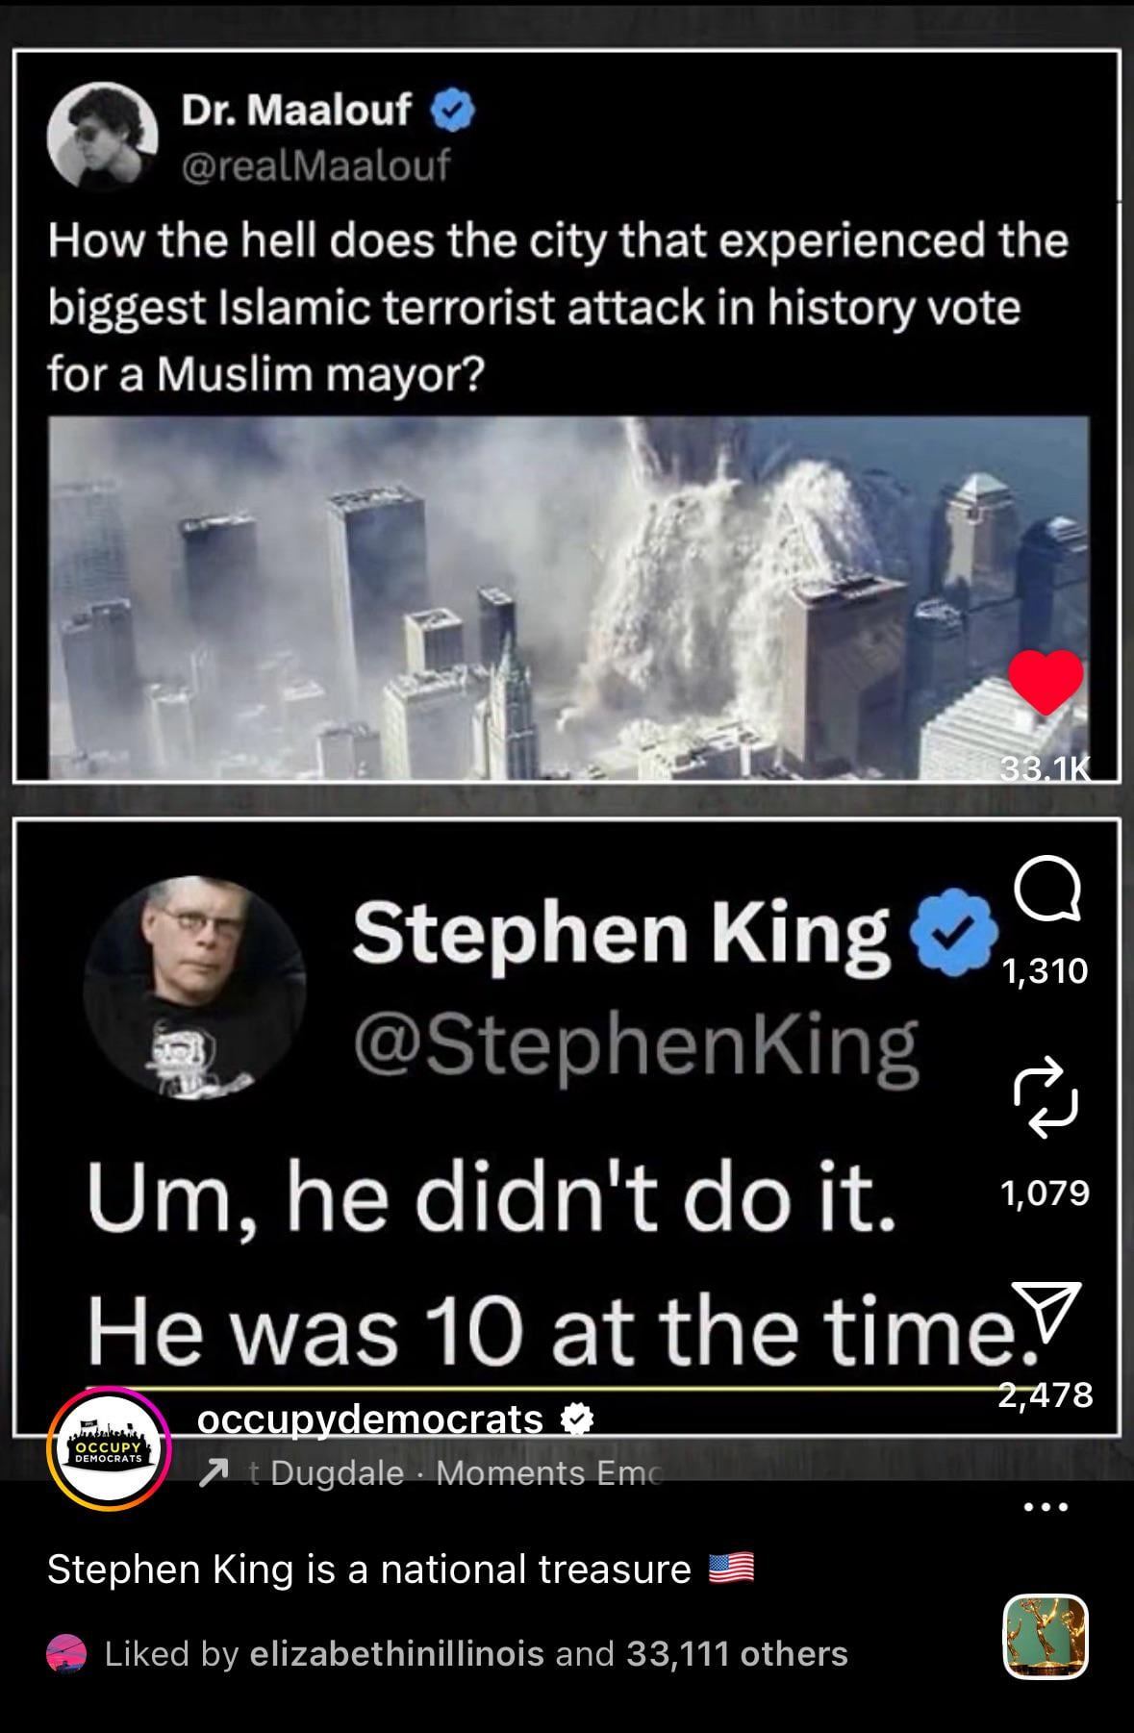Tap the small liker avatar icon

point(66,1654)
